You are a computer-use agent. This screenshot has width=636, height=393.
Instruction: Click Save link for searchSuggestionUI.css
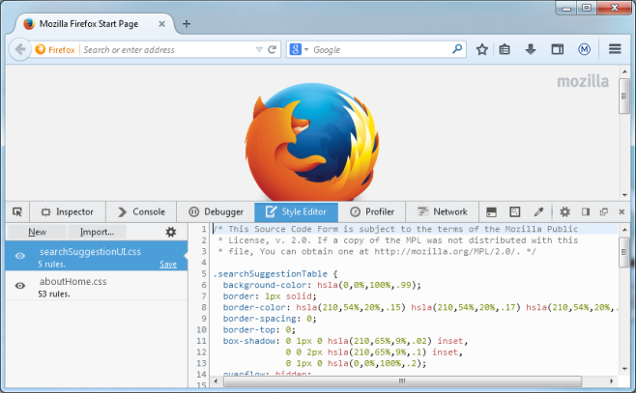click(168, 264)
